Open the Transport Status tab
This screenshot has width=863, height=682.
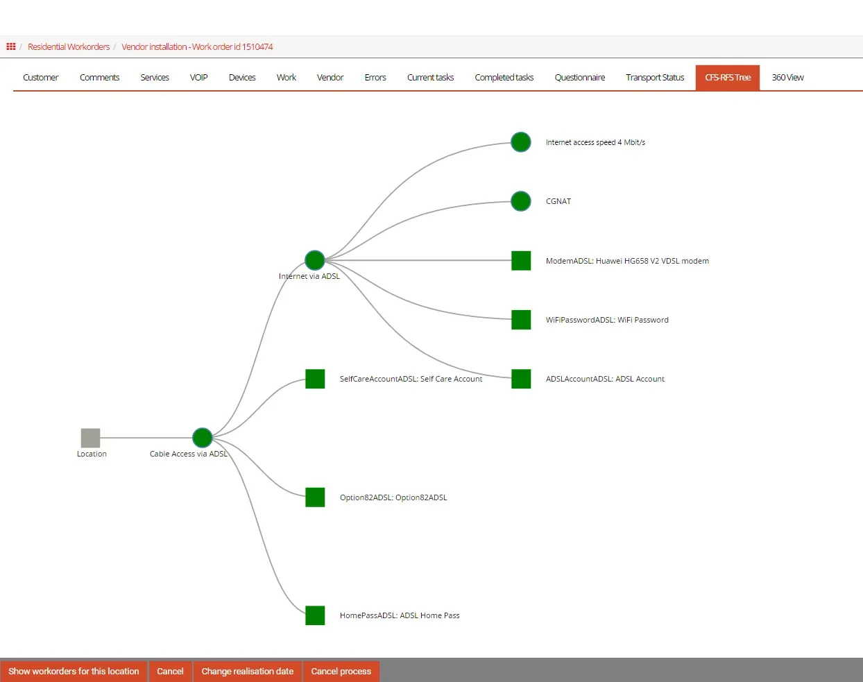pos(654,78)
